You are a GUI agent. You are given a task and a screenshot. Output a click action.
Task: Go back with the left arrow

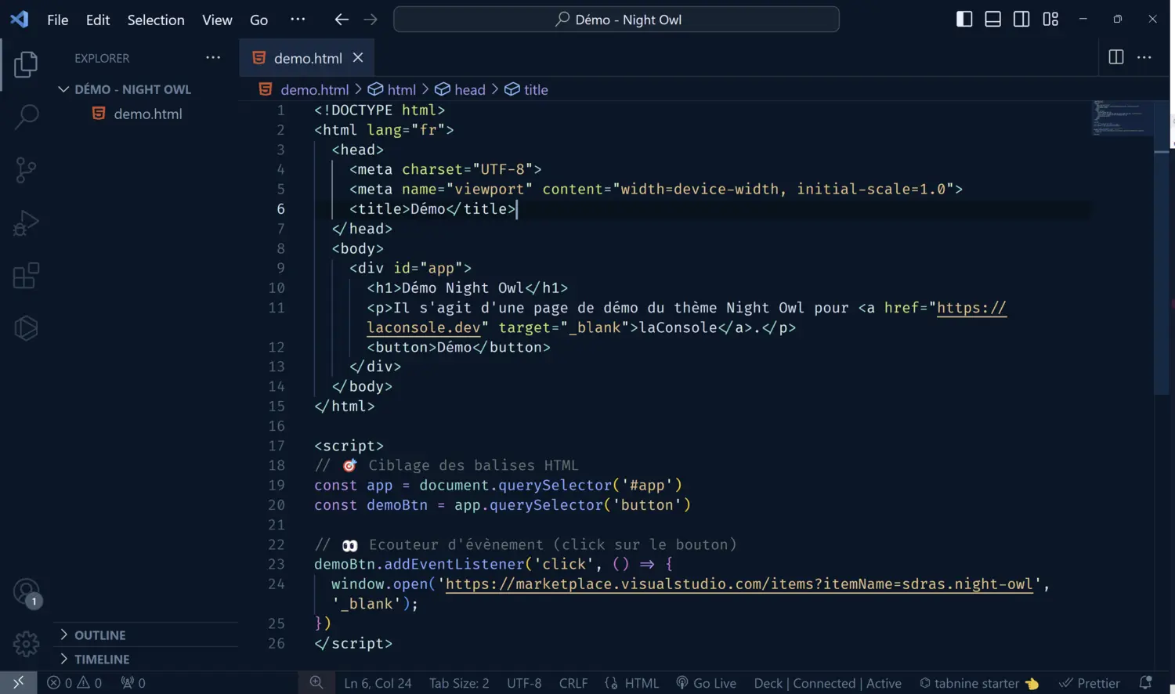pos(342,20)
